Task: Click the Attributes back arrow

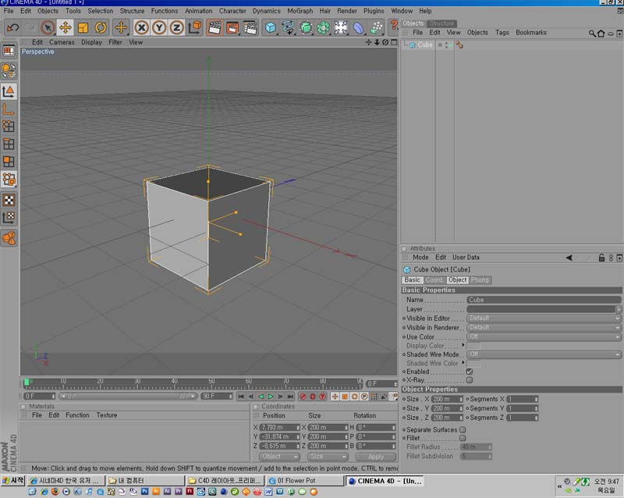Action: click(x=569, y=258)
